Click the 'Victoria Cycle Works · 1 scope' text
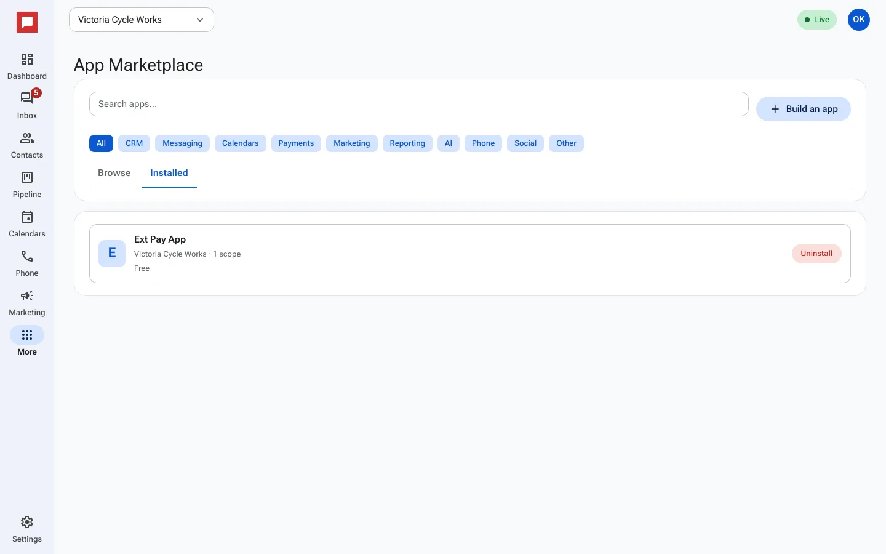Viewport: 886px width, 554px height. [x=187, y=254]
